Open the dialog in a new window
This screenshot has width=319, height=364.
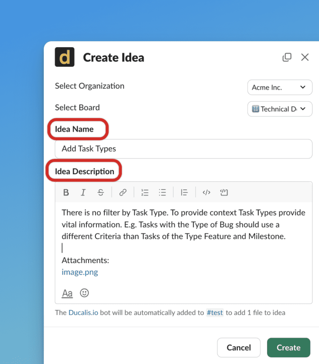pyautogui.click(x=287, y=57)
